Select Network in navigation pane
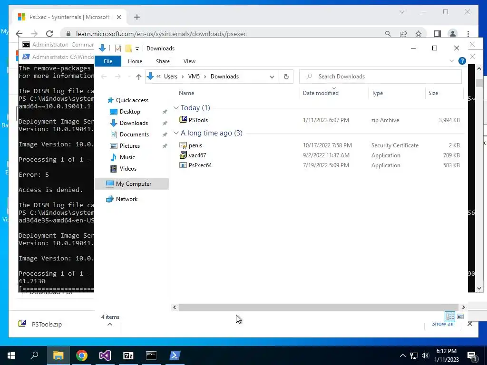 (127, 199)
